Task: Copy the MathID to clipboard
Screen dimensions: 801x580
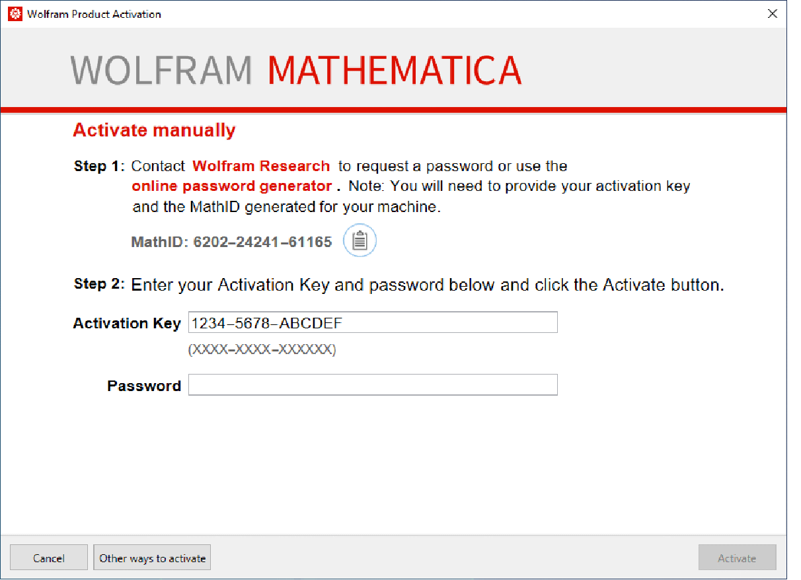Action: pos(360,240)
